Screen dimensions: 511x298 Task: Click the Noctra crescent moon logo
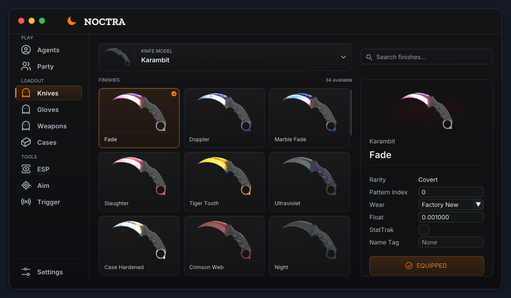pos(72,21)
